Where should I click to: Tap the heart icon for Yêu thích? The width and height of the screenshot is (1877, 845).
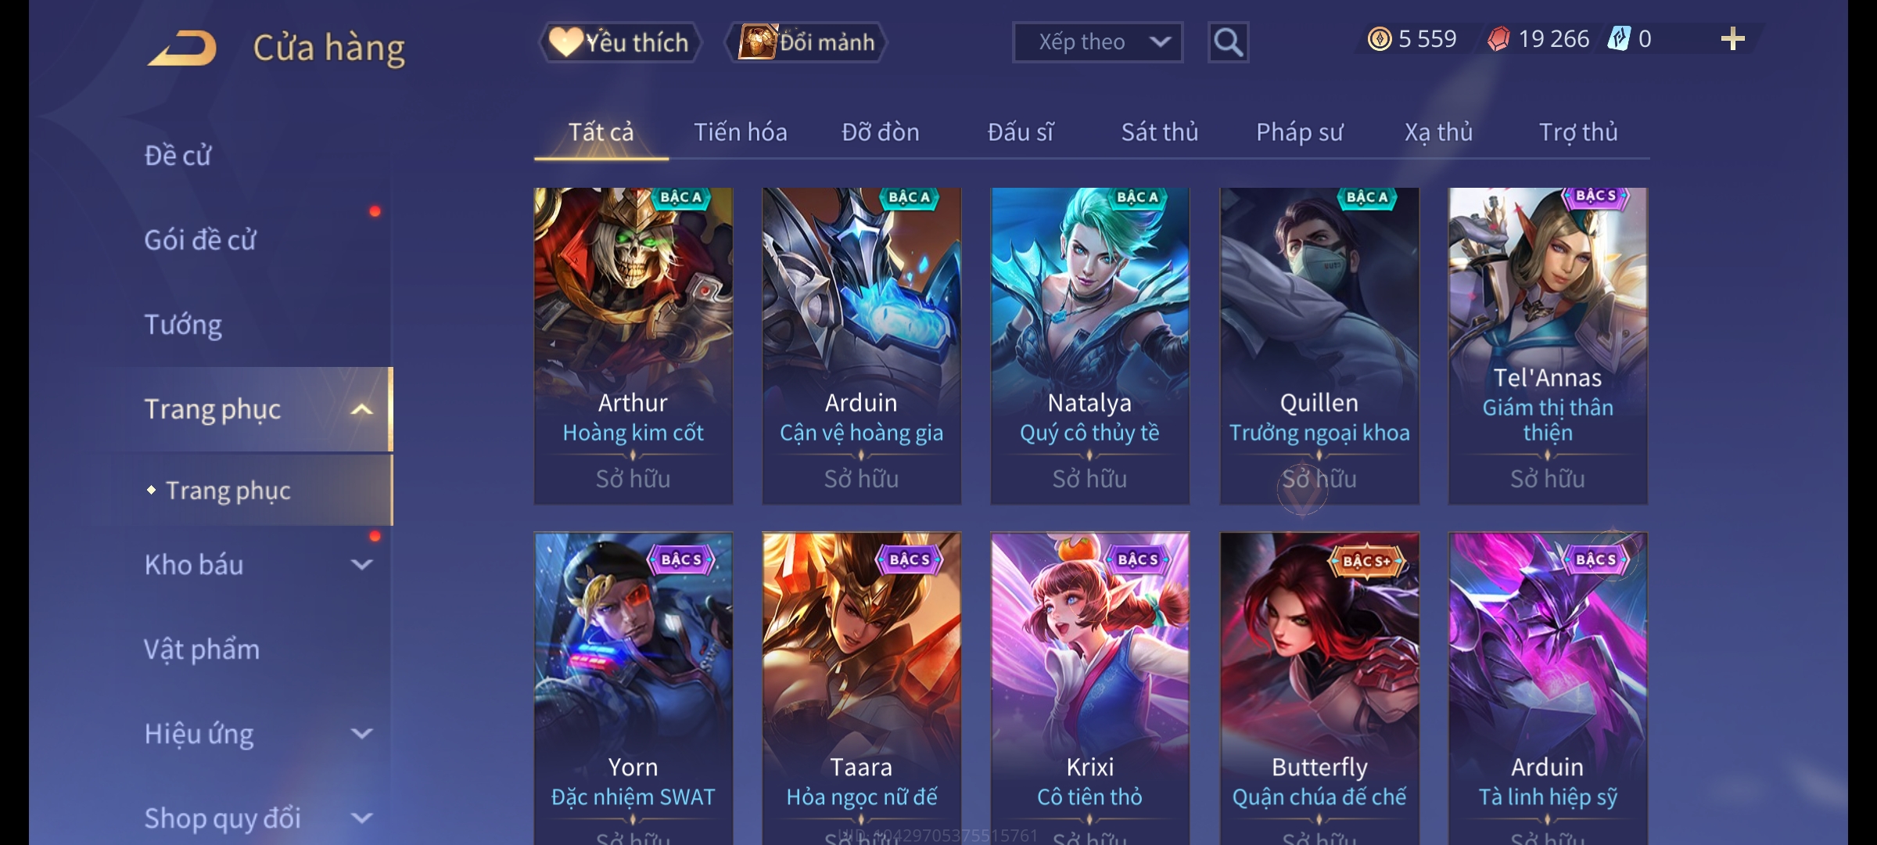(565, 41)
